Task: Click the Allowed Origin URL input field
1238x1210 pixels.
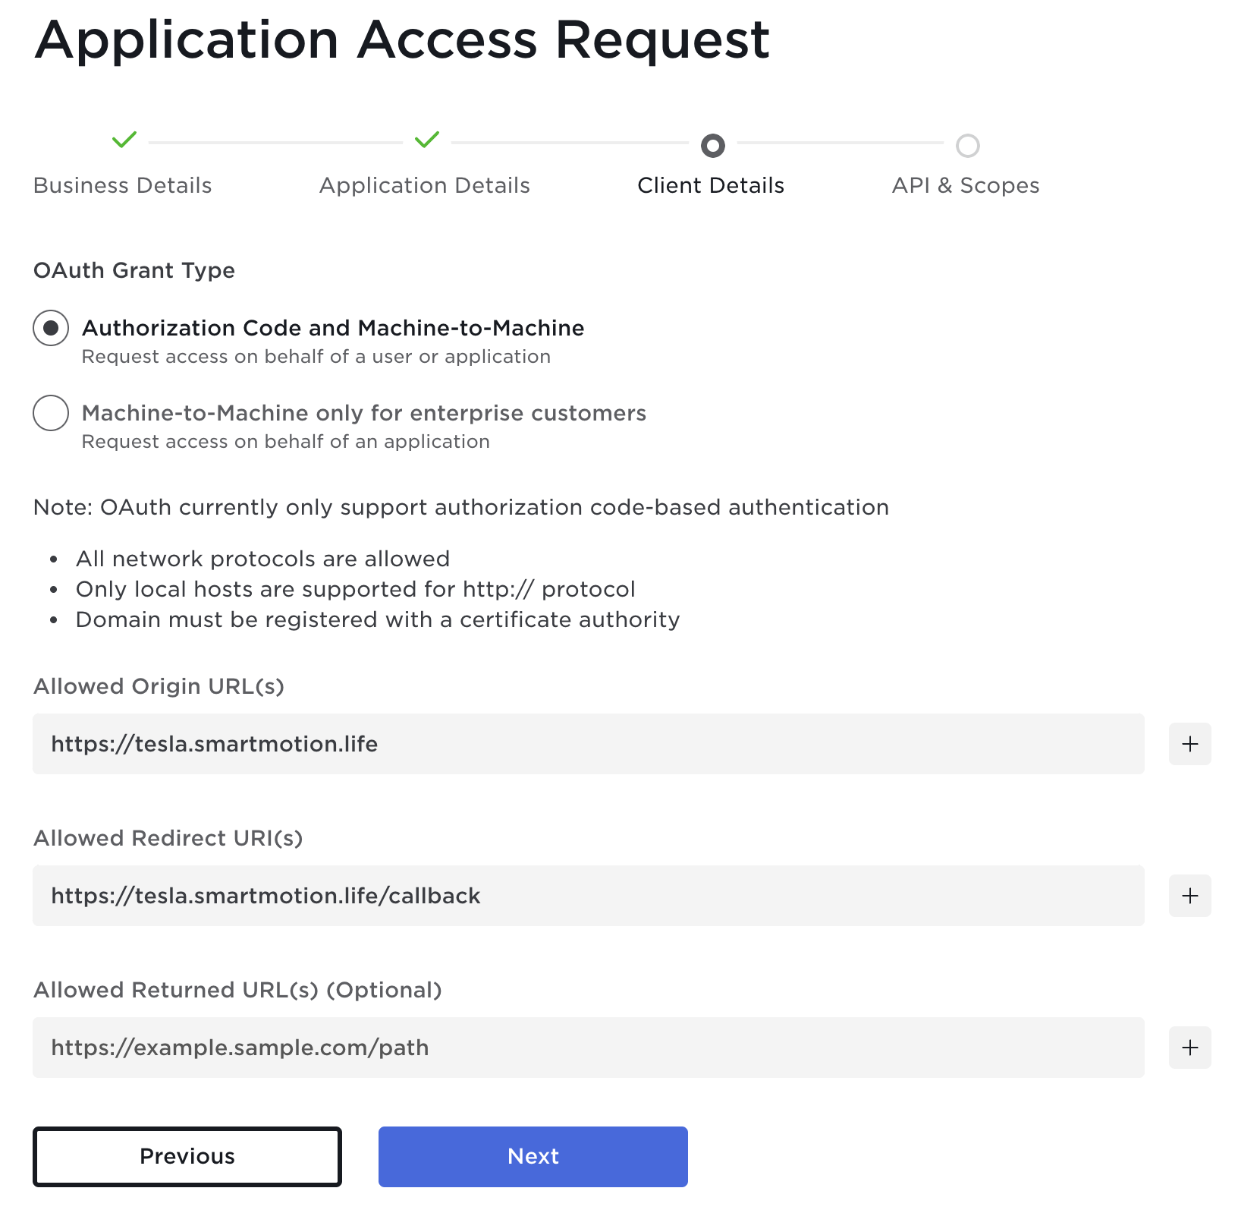Action: (587, 744)
